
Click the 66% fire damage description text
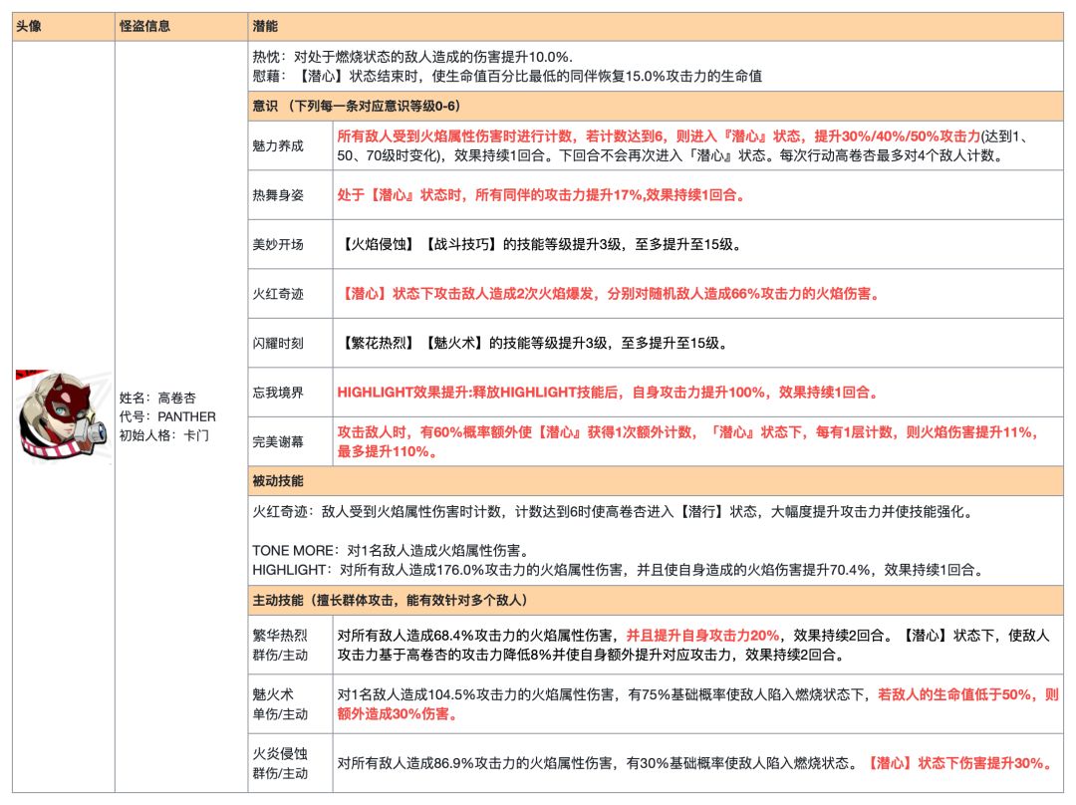tap(610, 294)
